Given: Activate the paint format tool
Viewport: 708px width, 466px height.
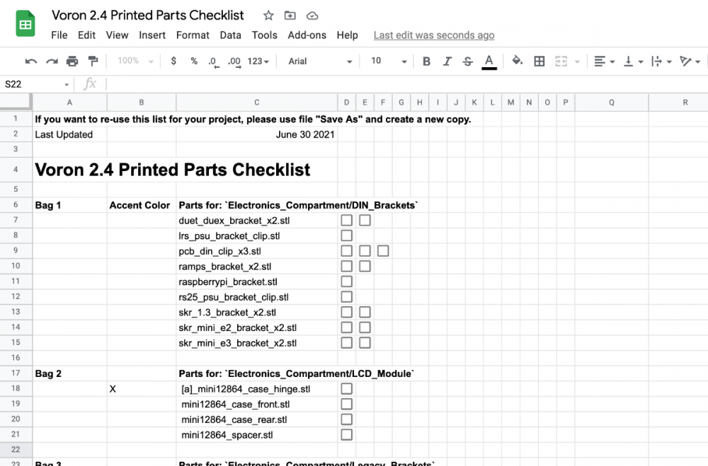Looking at the screenshot, I should 93,61.
